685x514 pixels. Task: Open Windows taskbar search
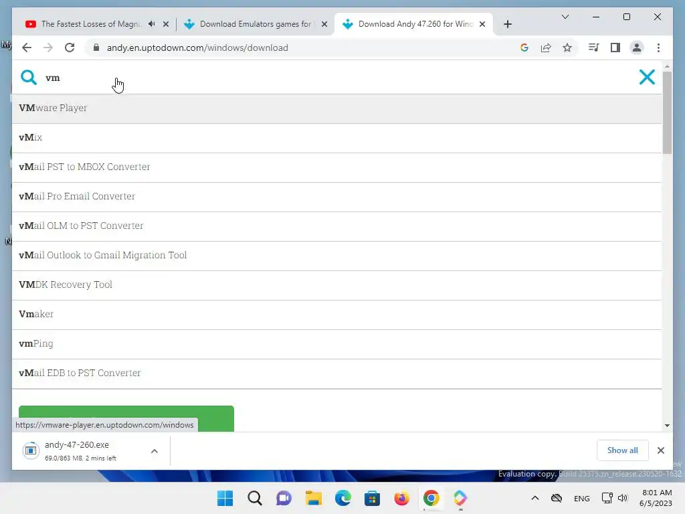pyautogui.click(x=254, y=498)
